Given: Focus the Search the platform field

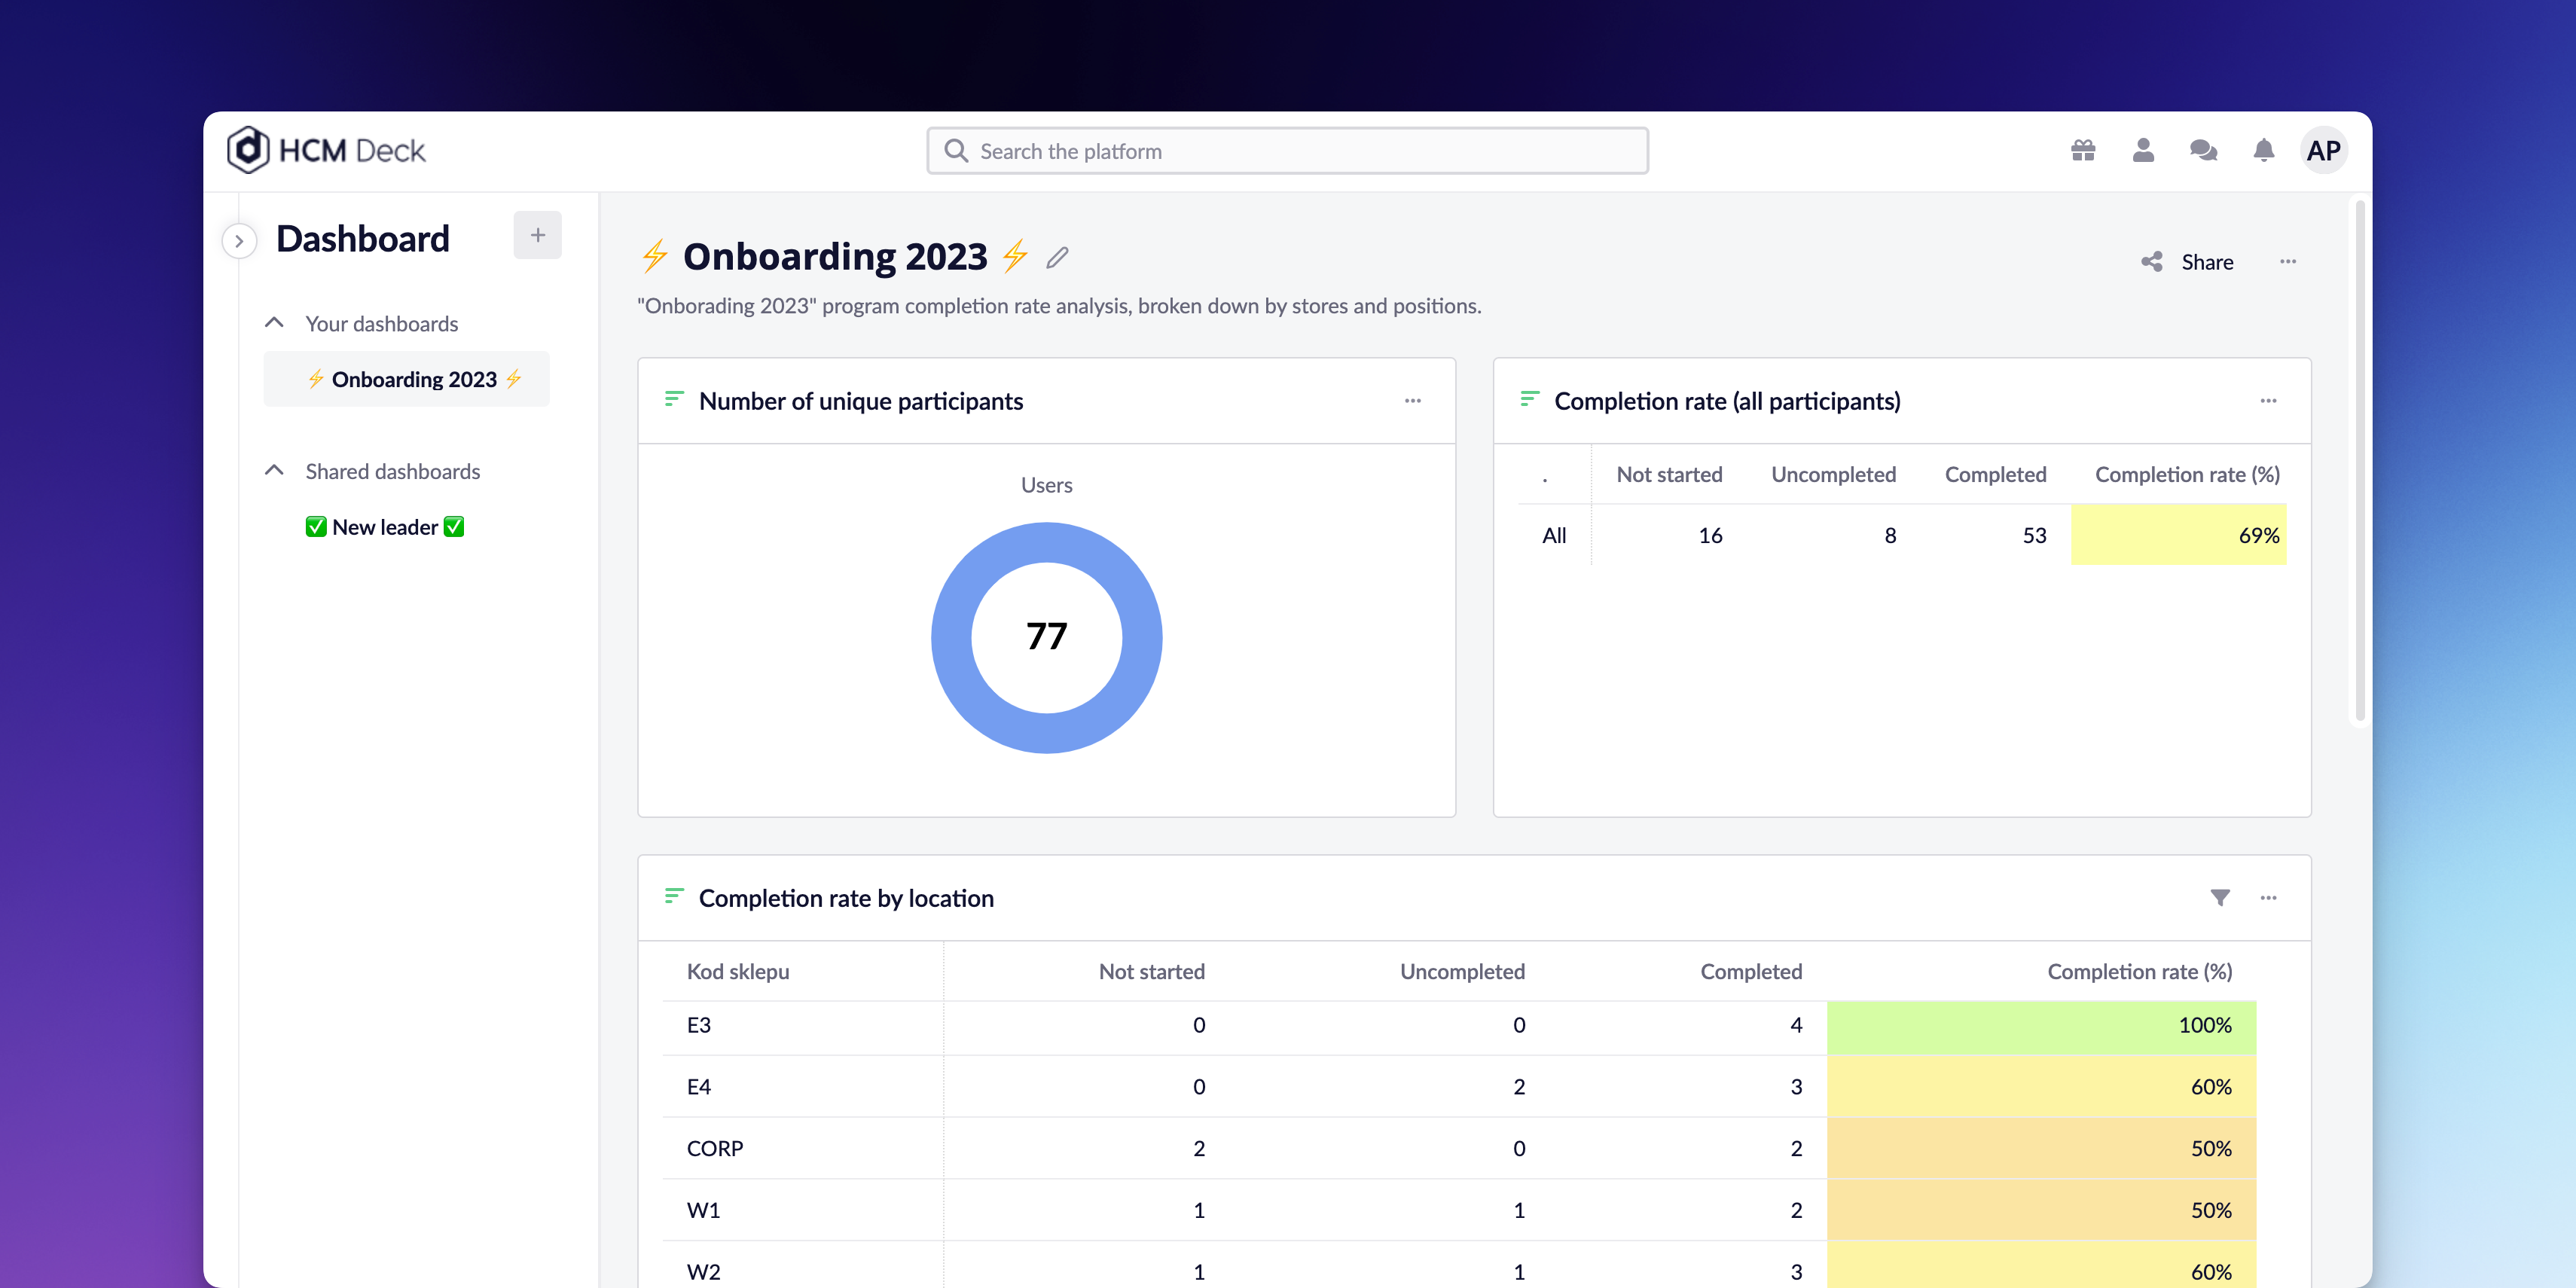Looking at the screenshot, I should (x=1287, y=151).
